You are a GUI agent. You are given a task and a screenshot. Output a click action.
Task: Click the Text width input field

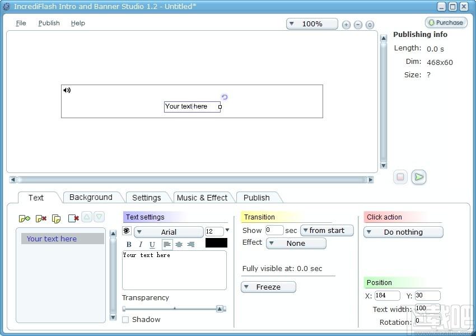point(427,309)
